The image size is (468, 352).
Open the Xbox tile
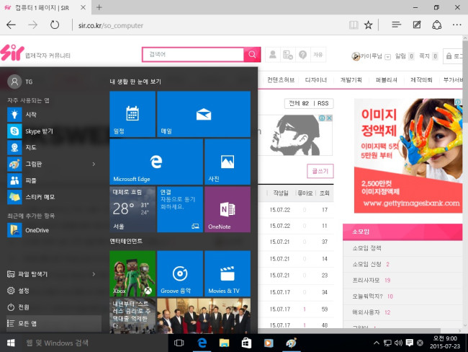[132, 273]
